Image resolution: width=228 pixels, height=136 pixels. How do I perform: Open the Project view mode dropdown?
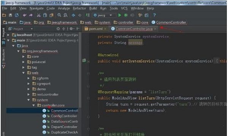click(32, 29)
